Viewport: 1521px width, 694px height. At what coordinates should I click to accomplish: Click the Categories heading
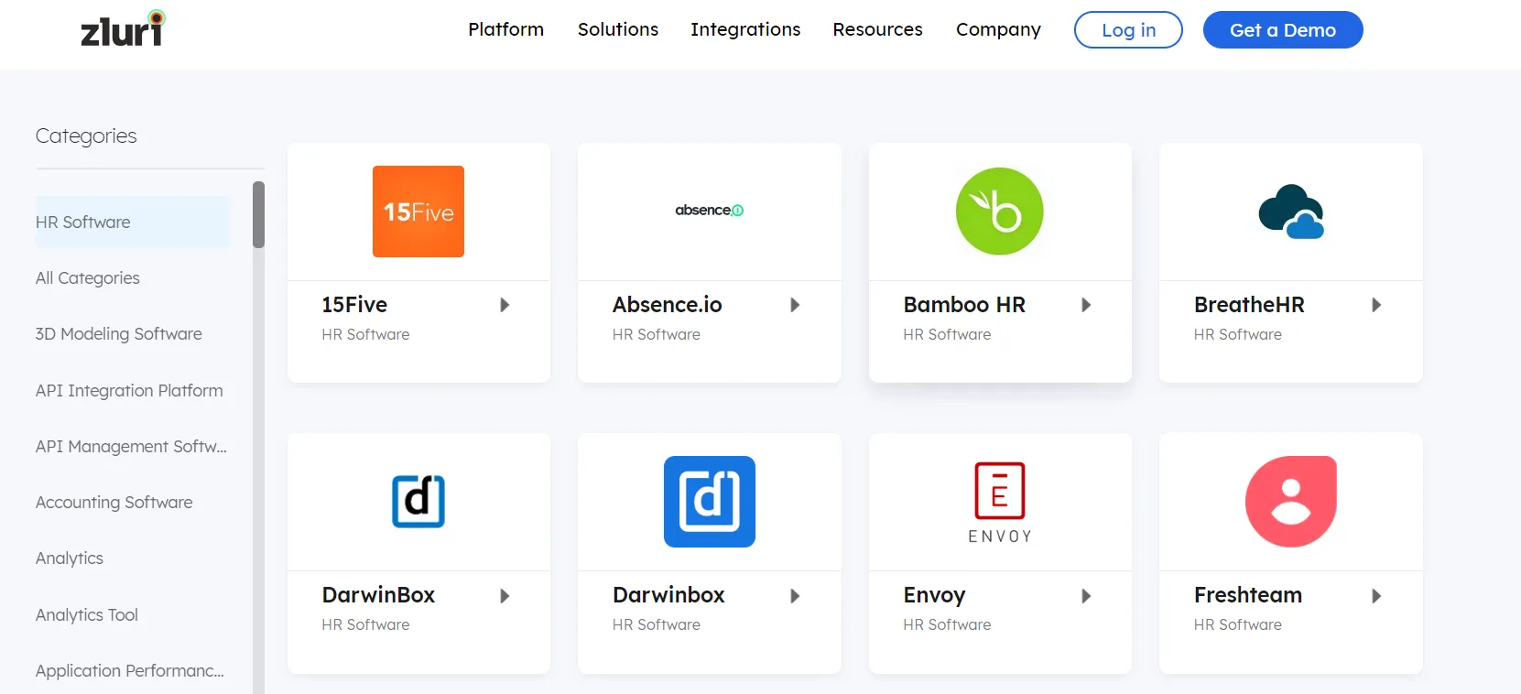[86, 136]
